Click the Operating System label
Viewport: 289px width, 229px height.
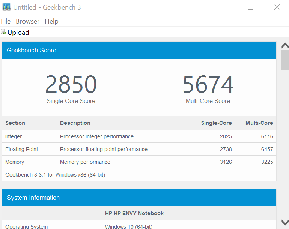26,226
